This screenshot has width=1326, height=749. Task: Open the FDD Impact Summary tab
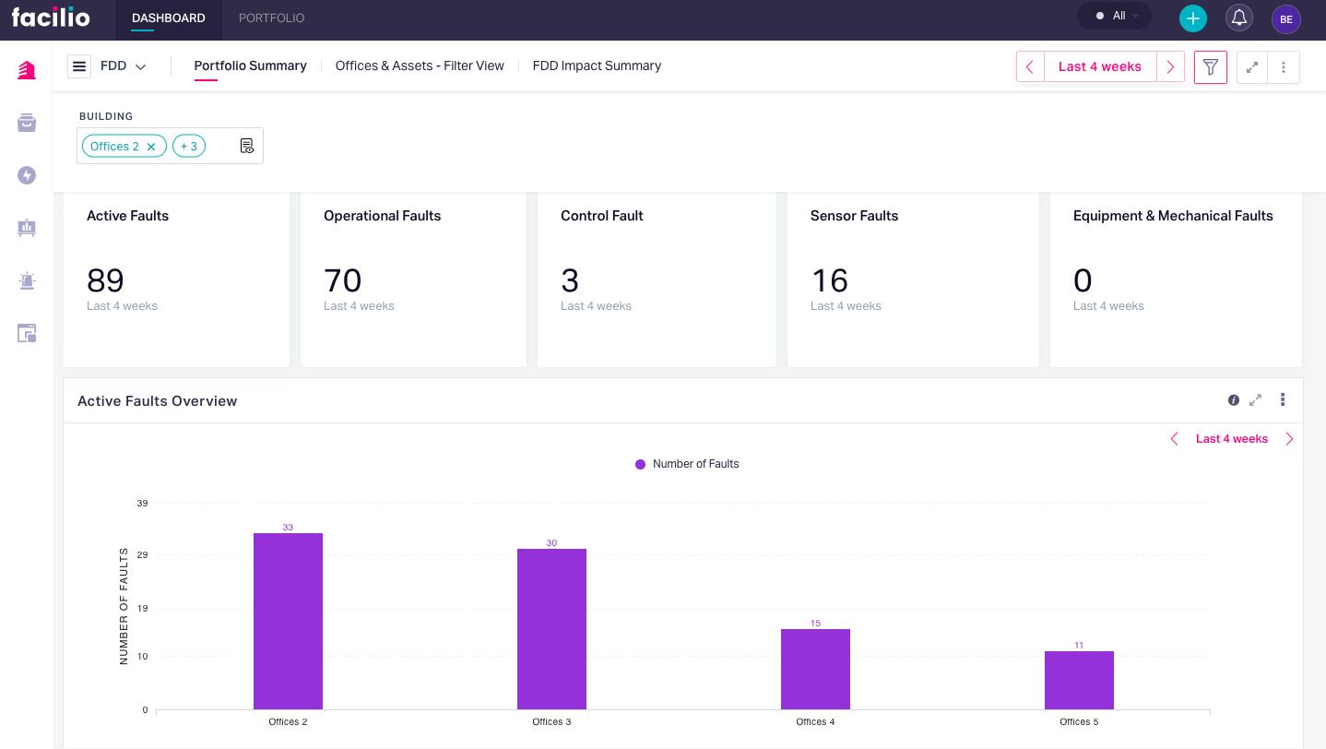coord(597,65)
